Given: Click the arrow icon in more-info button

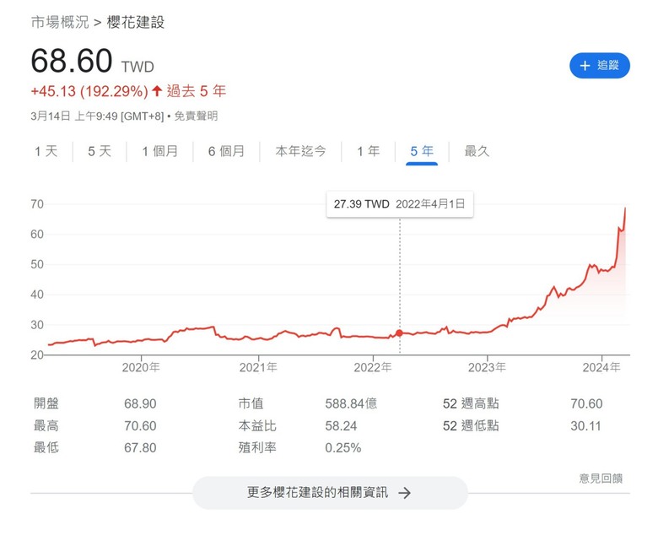Looking at the screenshot, I should pos(404,493).
